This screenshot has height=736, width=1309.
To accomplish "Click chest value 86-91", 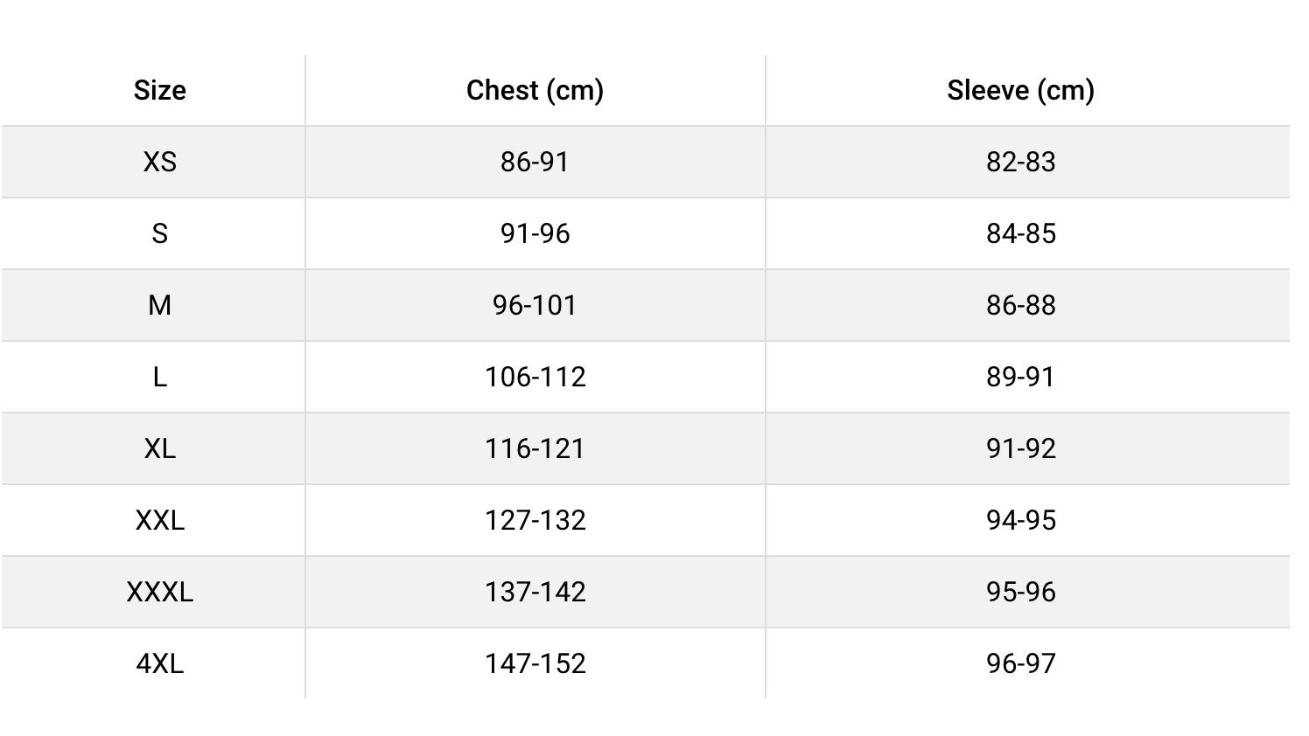I will [x=535, y=162].
